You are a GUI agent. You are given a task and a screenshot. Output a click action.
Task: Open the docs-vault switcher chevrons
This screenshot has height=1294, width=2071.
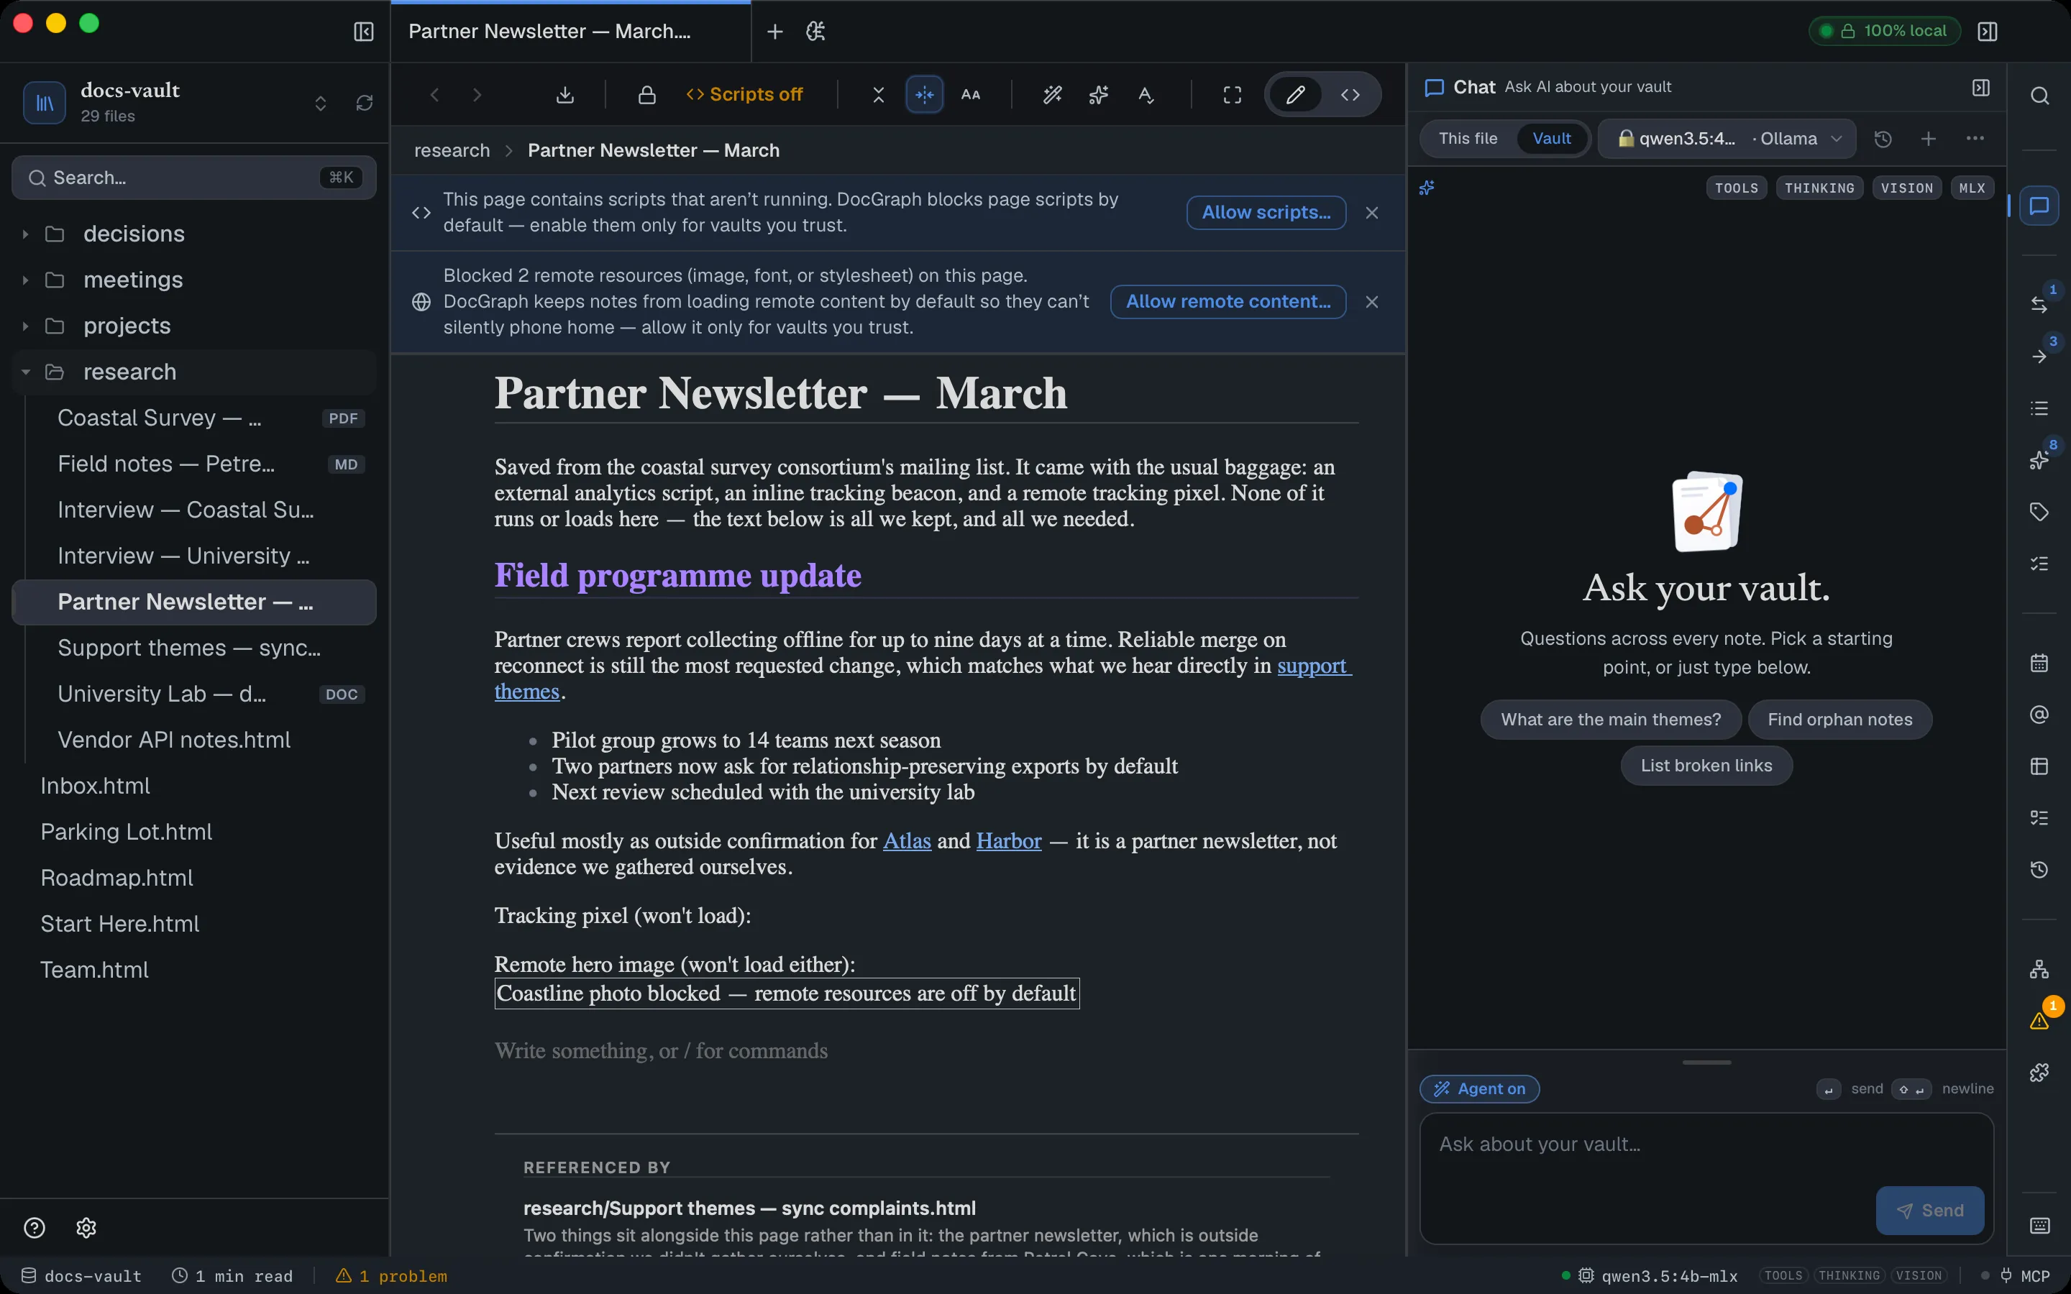click(x=320, y=103)
